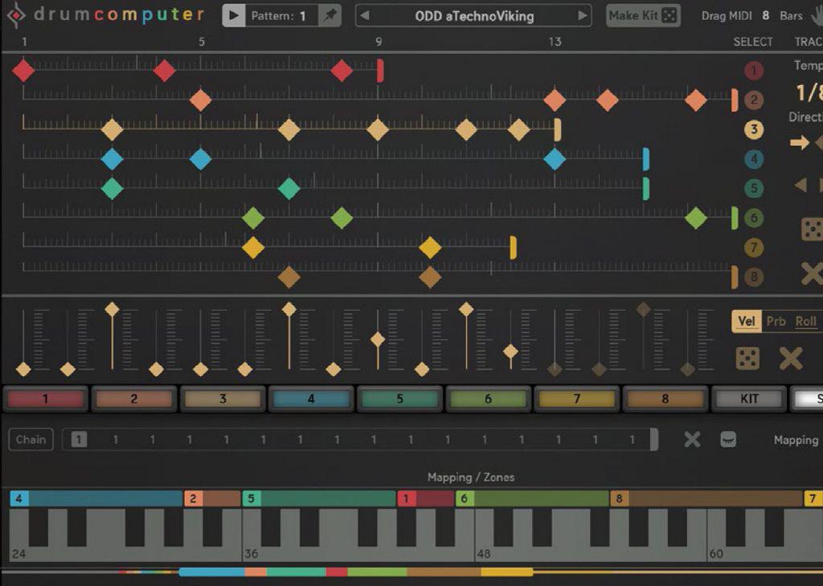Set track direction to forward arrow
The image size is (823, 586).
(x=800, y=142)
